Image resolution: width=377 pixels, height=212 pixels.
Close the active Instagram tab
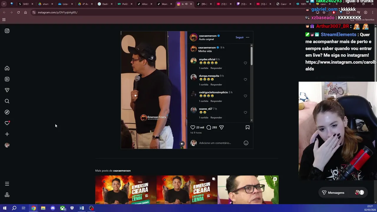191,4
